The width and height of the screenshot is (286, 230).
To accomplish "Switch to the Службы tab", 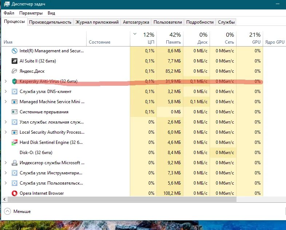I will coord(226,22).
